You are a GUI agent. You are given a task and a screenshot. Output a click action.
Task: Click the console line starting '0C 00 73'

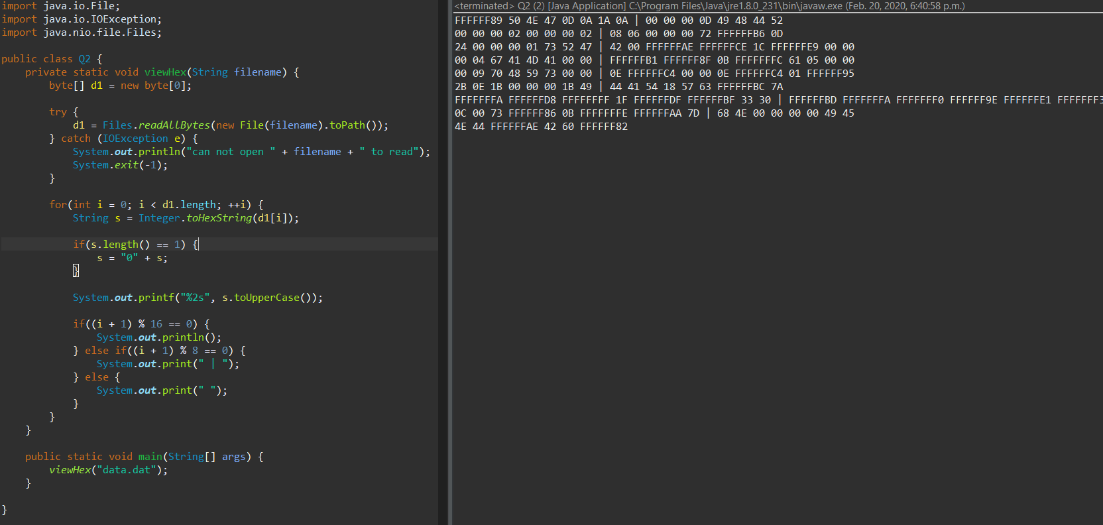point(654,113)
